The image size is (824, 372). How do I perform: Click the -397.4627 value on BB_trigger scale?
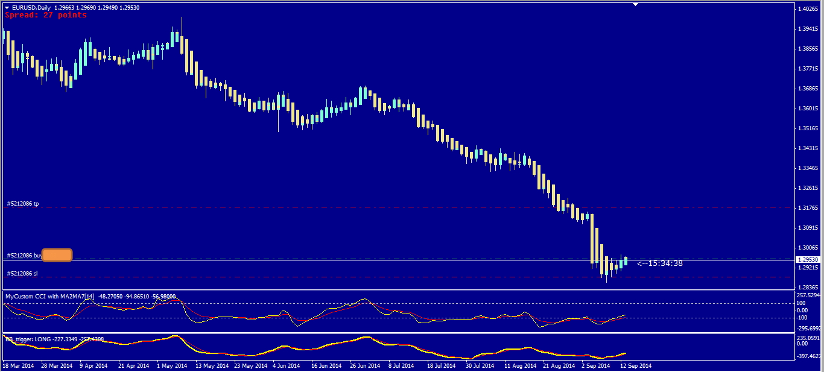(x=808, y=356)
